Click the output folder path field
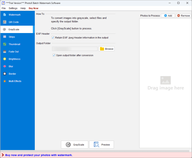 click(75, 49)
